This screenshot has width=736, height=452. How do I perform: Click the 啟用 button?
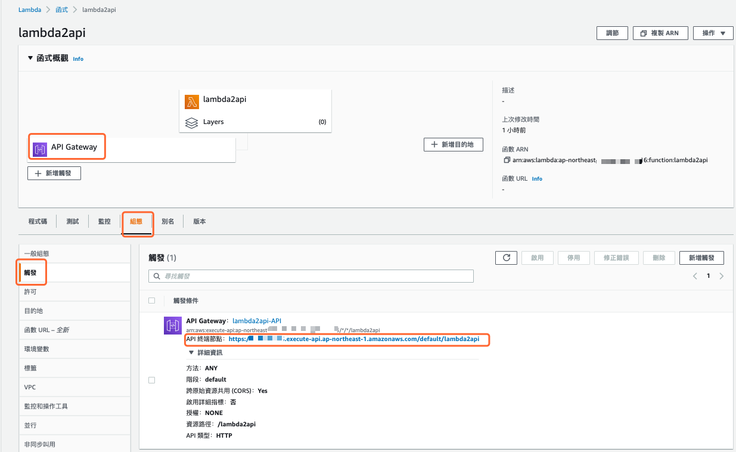coord(537,258)
